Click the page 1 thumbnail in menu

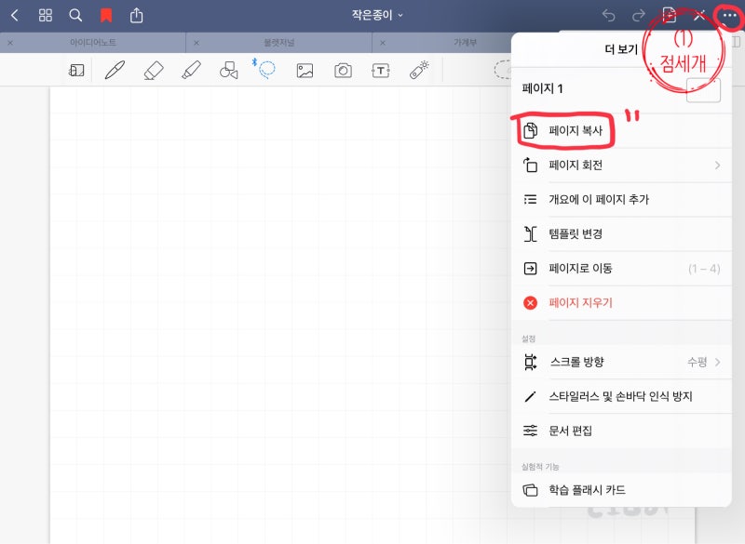pos(703,89)
